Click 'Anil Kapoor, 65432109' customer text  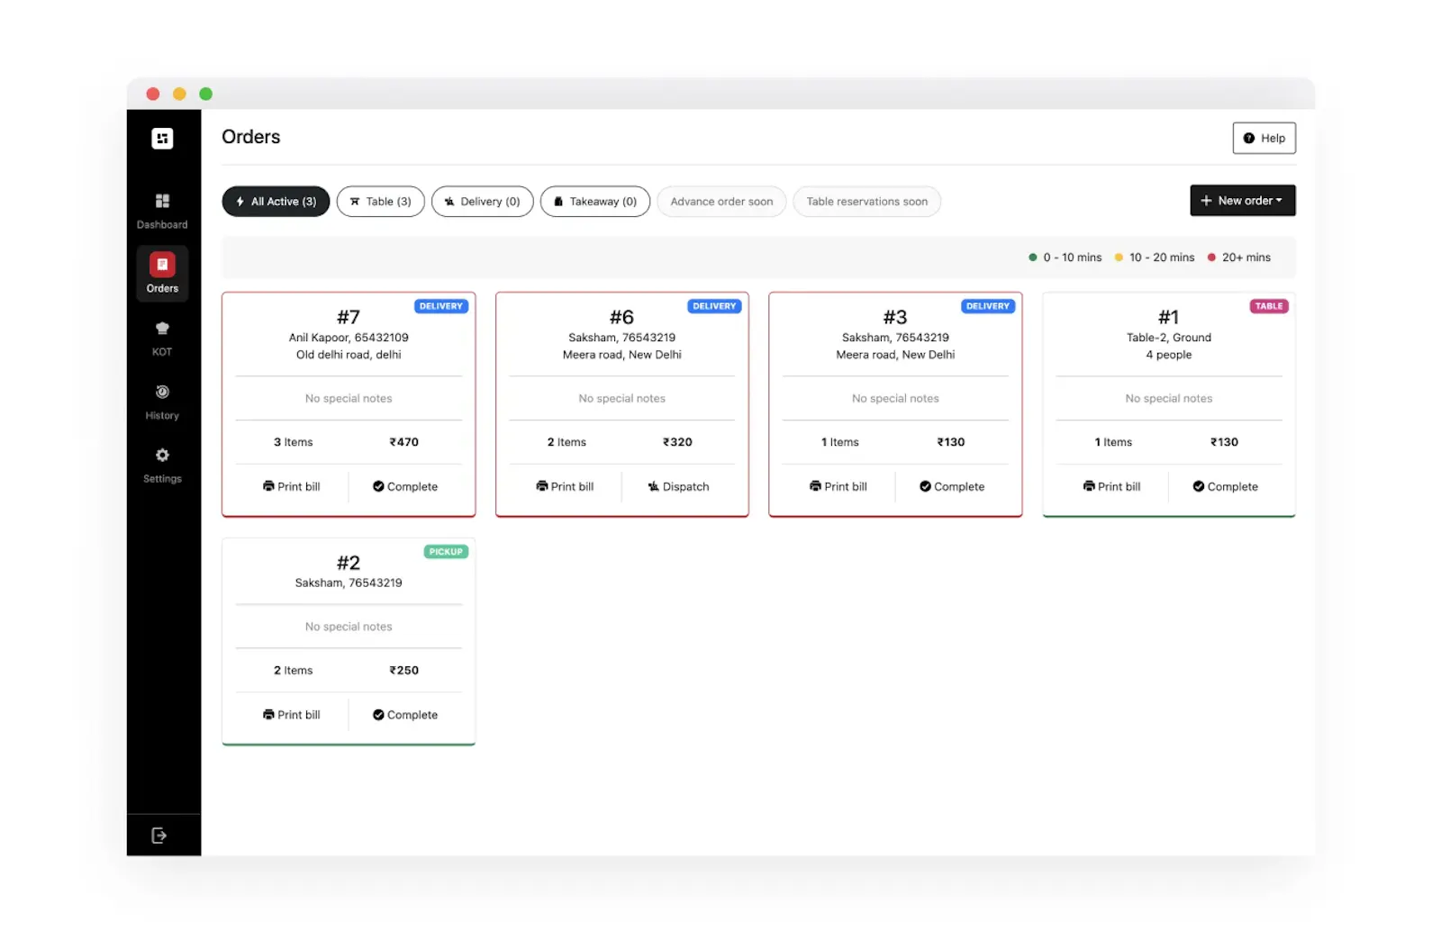pyautogui.click(x=349, y=338)
